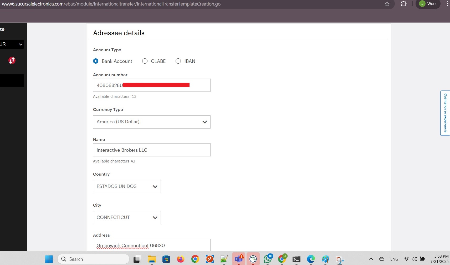Click the Address field Greenwich,Connecticut 06830

pos(152,245)
